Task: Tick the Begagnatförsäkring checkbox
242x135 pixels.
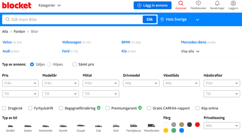Action: point(61,108)
